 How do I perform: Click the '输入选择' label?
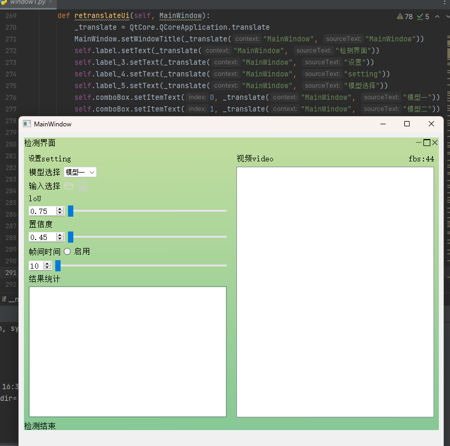(x=45, y=186)
